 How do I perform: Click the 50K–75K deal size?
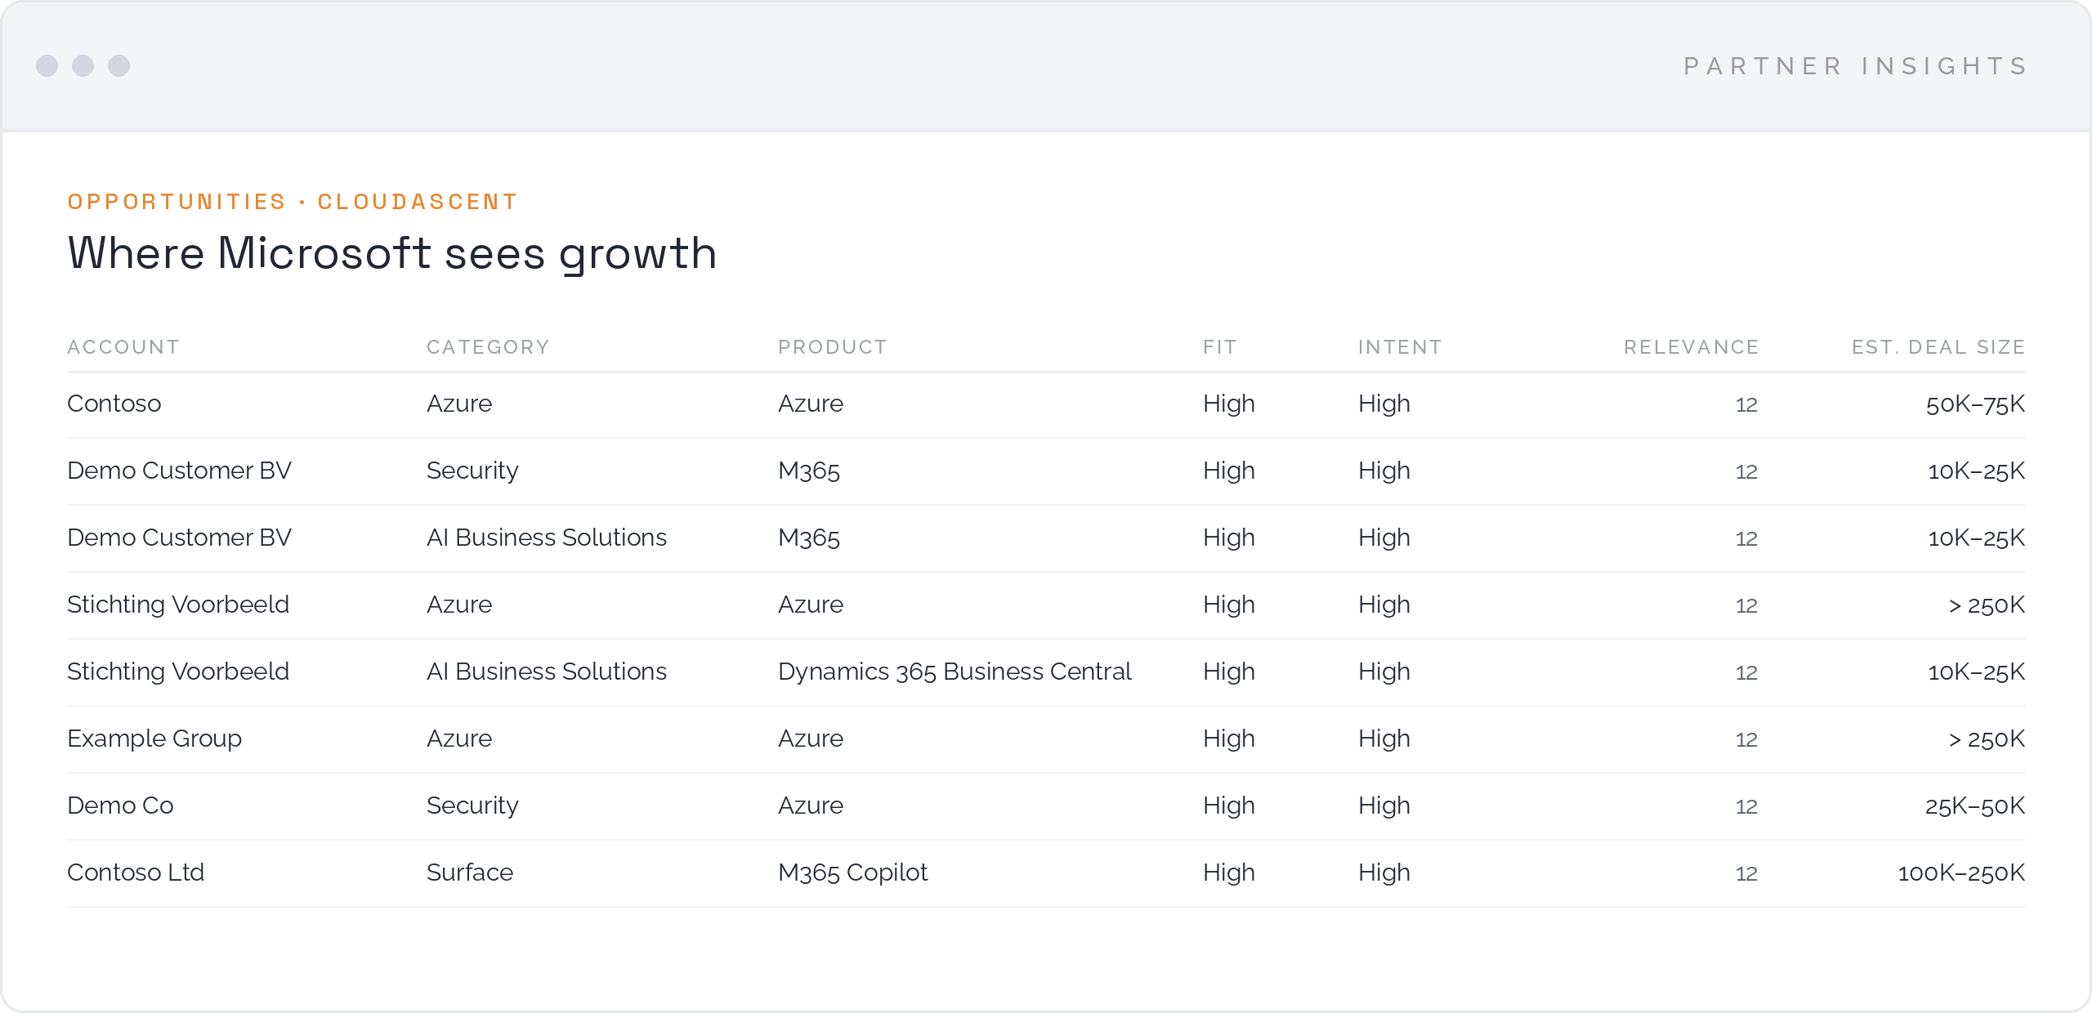[x=1975, y=404]
